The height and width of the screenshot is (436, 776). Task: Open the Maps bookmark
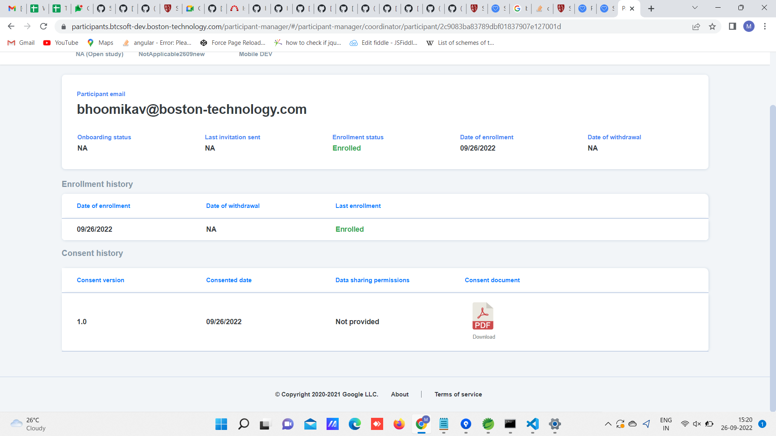pyautogui.click(x=100, y=43)
